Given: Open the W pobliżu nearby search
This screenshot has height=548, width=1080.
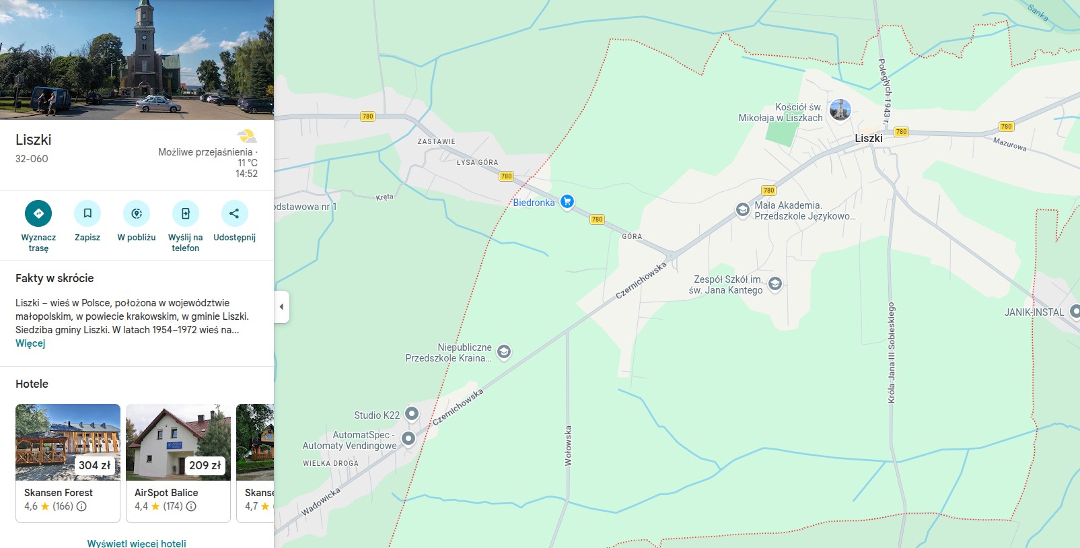Looking at the screenshot, I should pyautogui.click(x=137, y=213).
